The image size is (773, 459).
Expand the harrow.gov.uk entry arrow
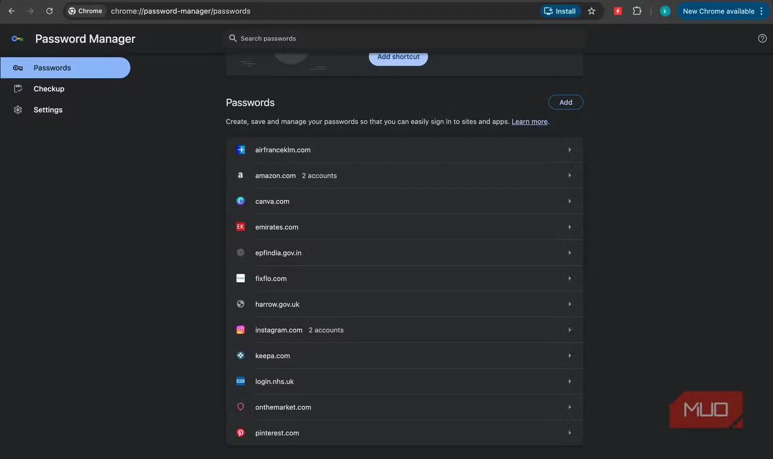570,304
